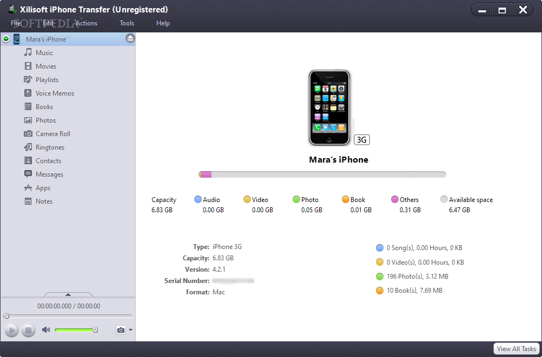Click the '196 Photo(s), 3.12 MB' text
Screen dimensions: 542x357
(x=417, y=277)
